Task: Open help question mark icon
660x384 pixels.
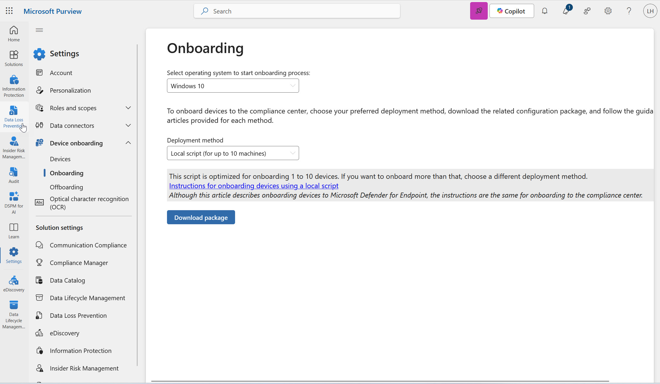Action: (629, 11)
